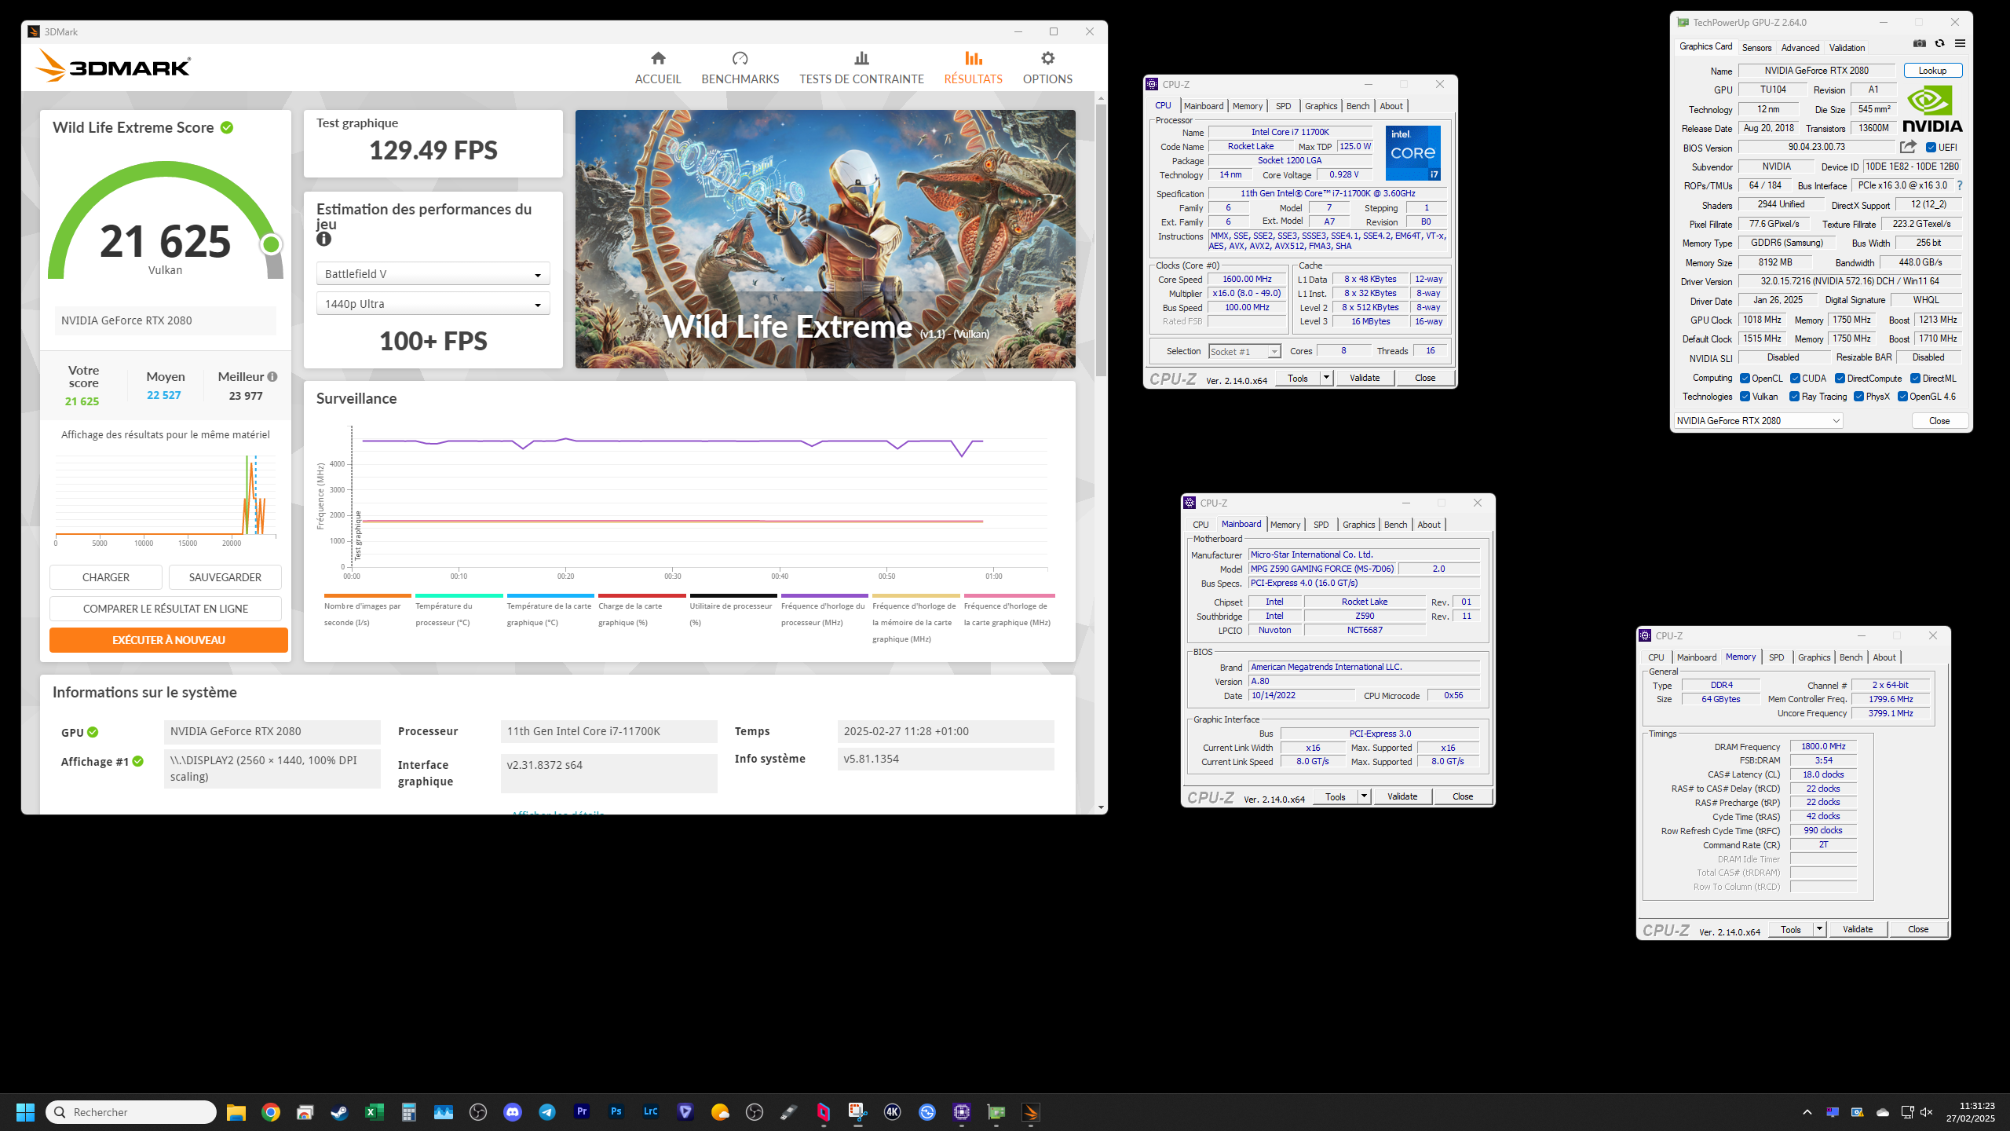Click Validate in the CPU-Z Memory window

1858,929
